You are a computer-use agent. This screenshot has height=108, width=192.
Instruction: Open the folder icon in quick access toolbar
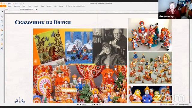tap(4, 3)
